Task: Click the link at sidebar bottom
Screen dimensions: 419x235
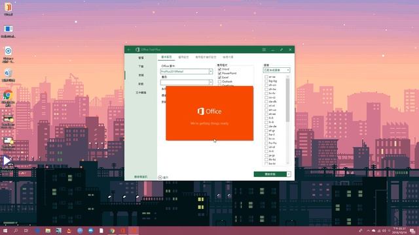Action: click(x=141, y=177)
